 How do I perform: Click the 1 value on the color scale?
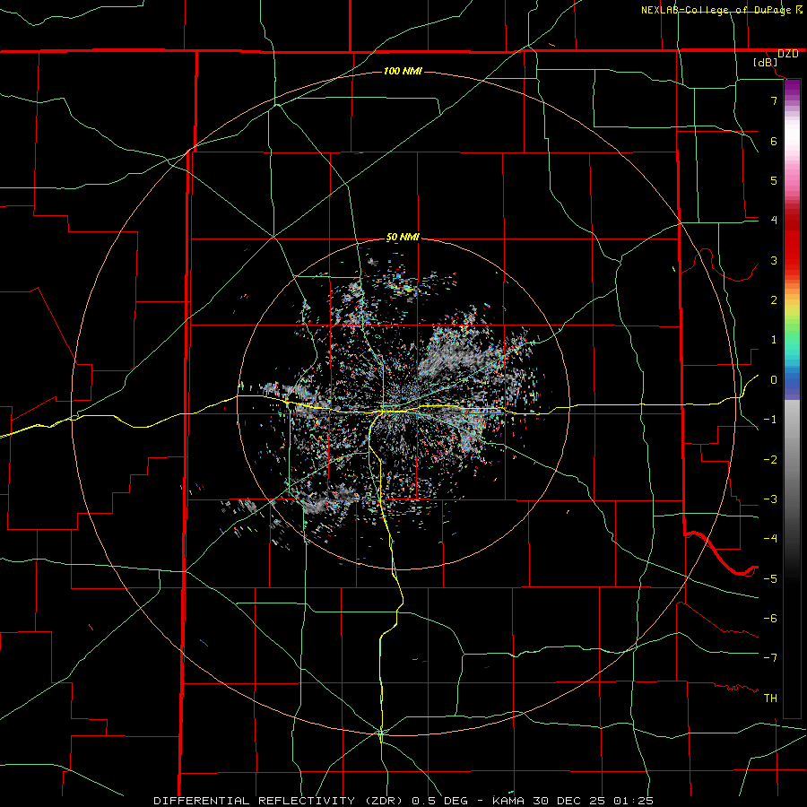pyautogui.click(x=774, y=340)
